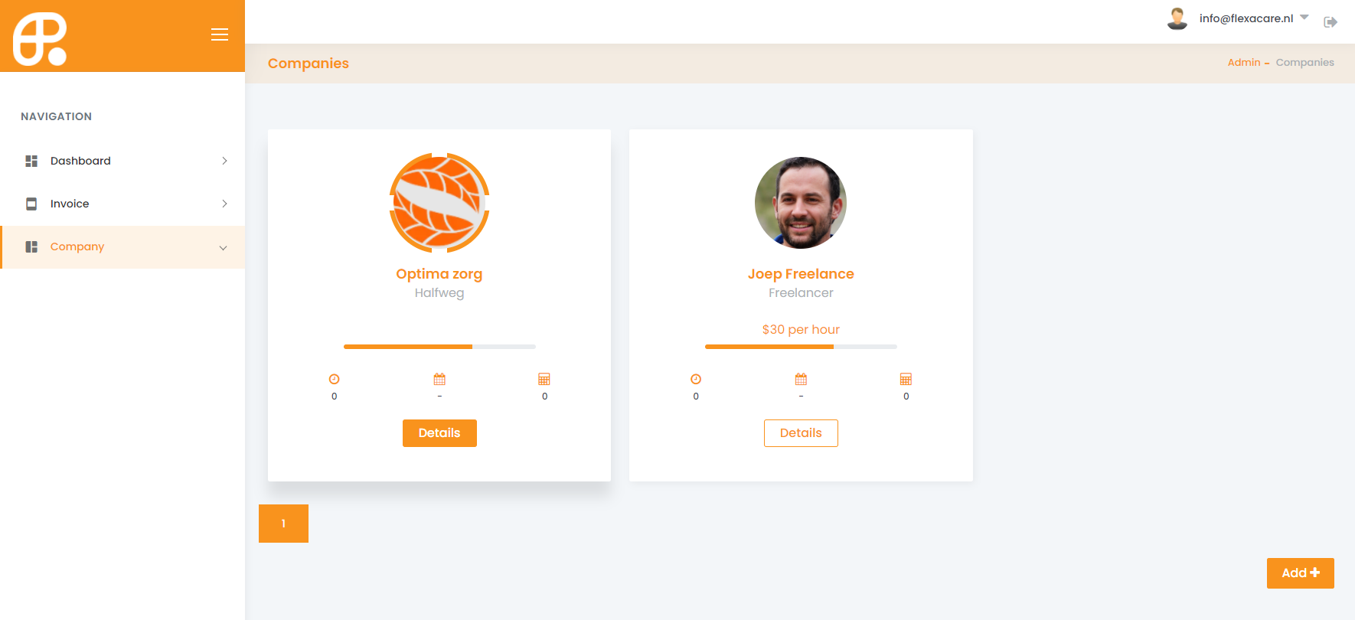Click the calculator icon on the Optima zorg card

(544, 379)
